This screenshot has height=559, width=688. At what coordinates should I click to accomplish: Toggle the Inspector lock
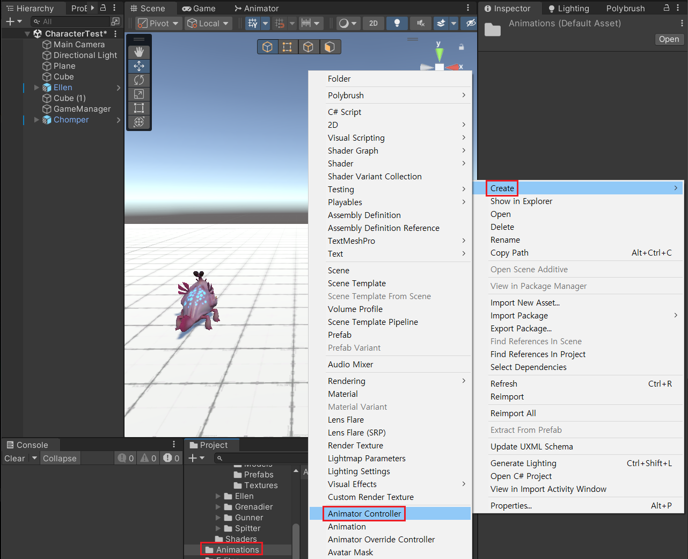[666, 8]
